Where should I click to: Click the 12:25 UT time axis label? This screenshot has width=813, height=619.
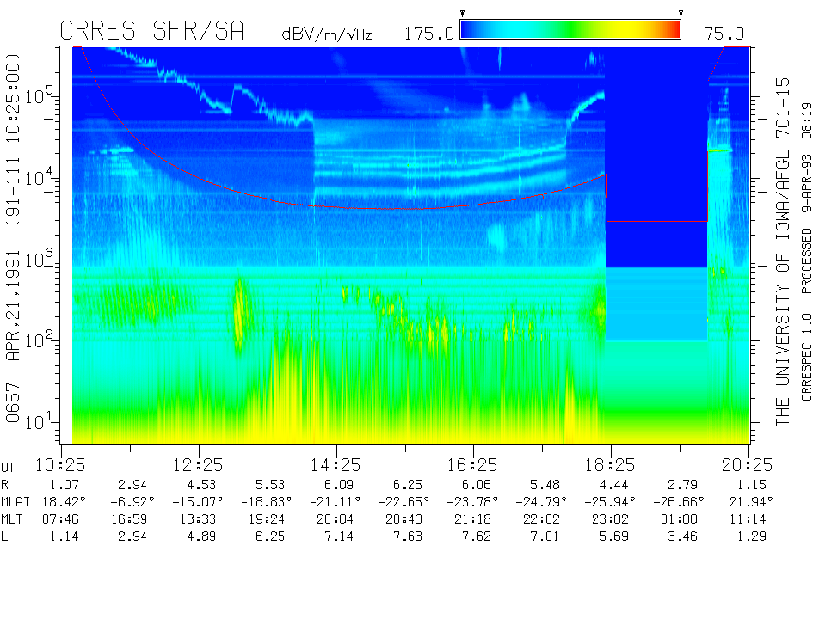coord(199,465)
